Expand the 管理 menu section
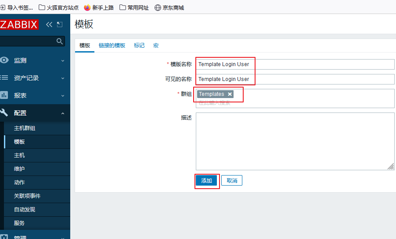 click(63, 238)
